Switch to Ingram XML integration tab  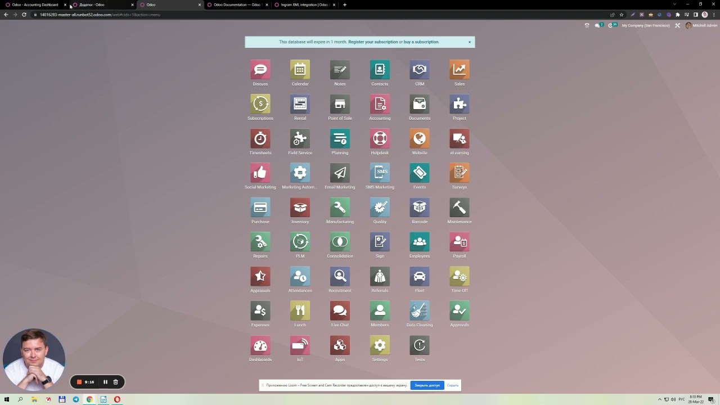304,4
